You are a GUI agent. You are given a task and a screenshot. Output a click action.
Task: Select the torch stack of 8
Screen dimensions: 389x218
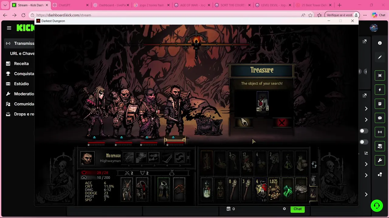click(x=233, y=190)
